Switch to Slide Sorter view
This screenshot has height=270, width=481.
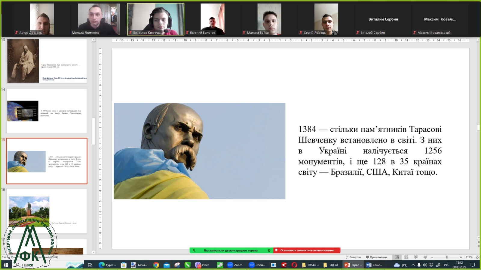click(x=406, y=257)
